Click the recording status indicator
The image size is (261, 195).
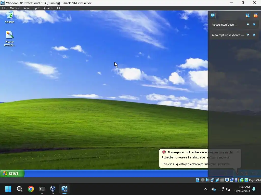coord(232,180)
